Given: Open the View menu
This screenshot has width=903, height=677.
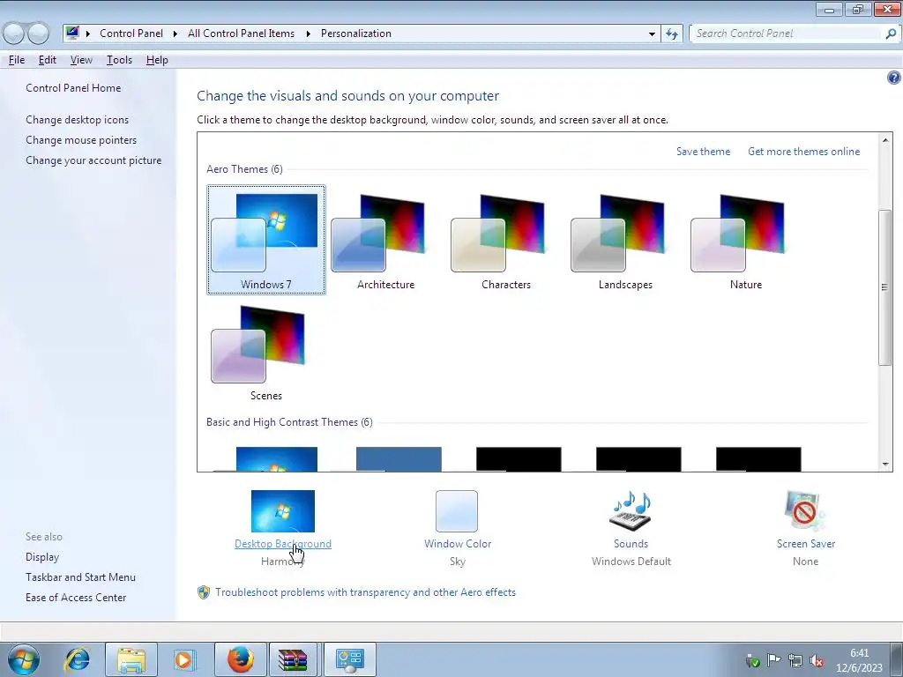Looking at the screenshot, I should coord(81,60).
